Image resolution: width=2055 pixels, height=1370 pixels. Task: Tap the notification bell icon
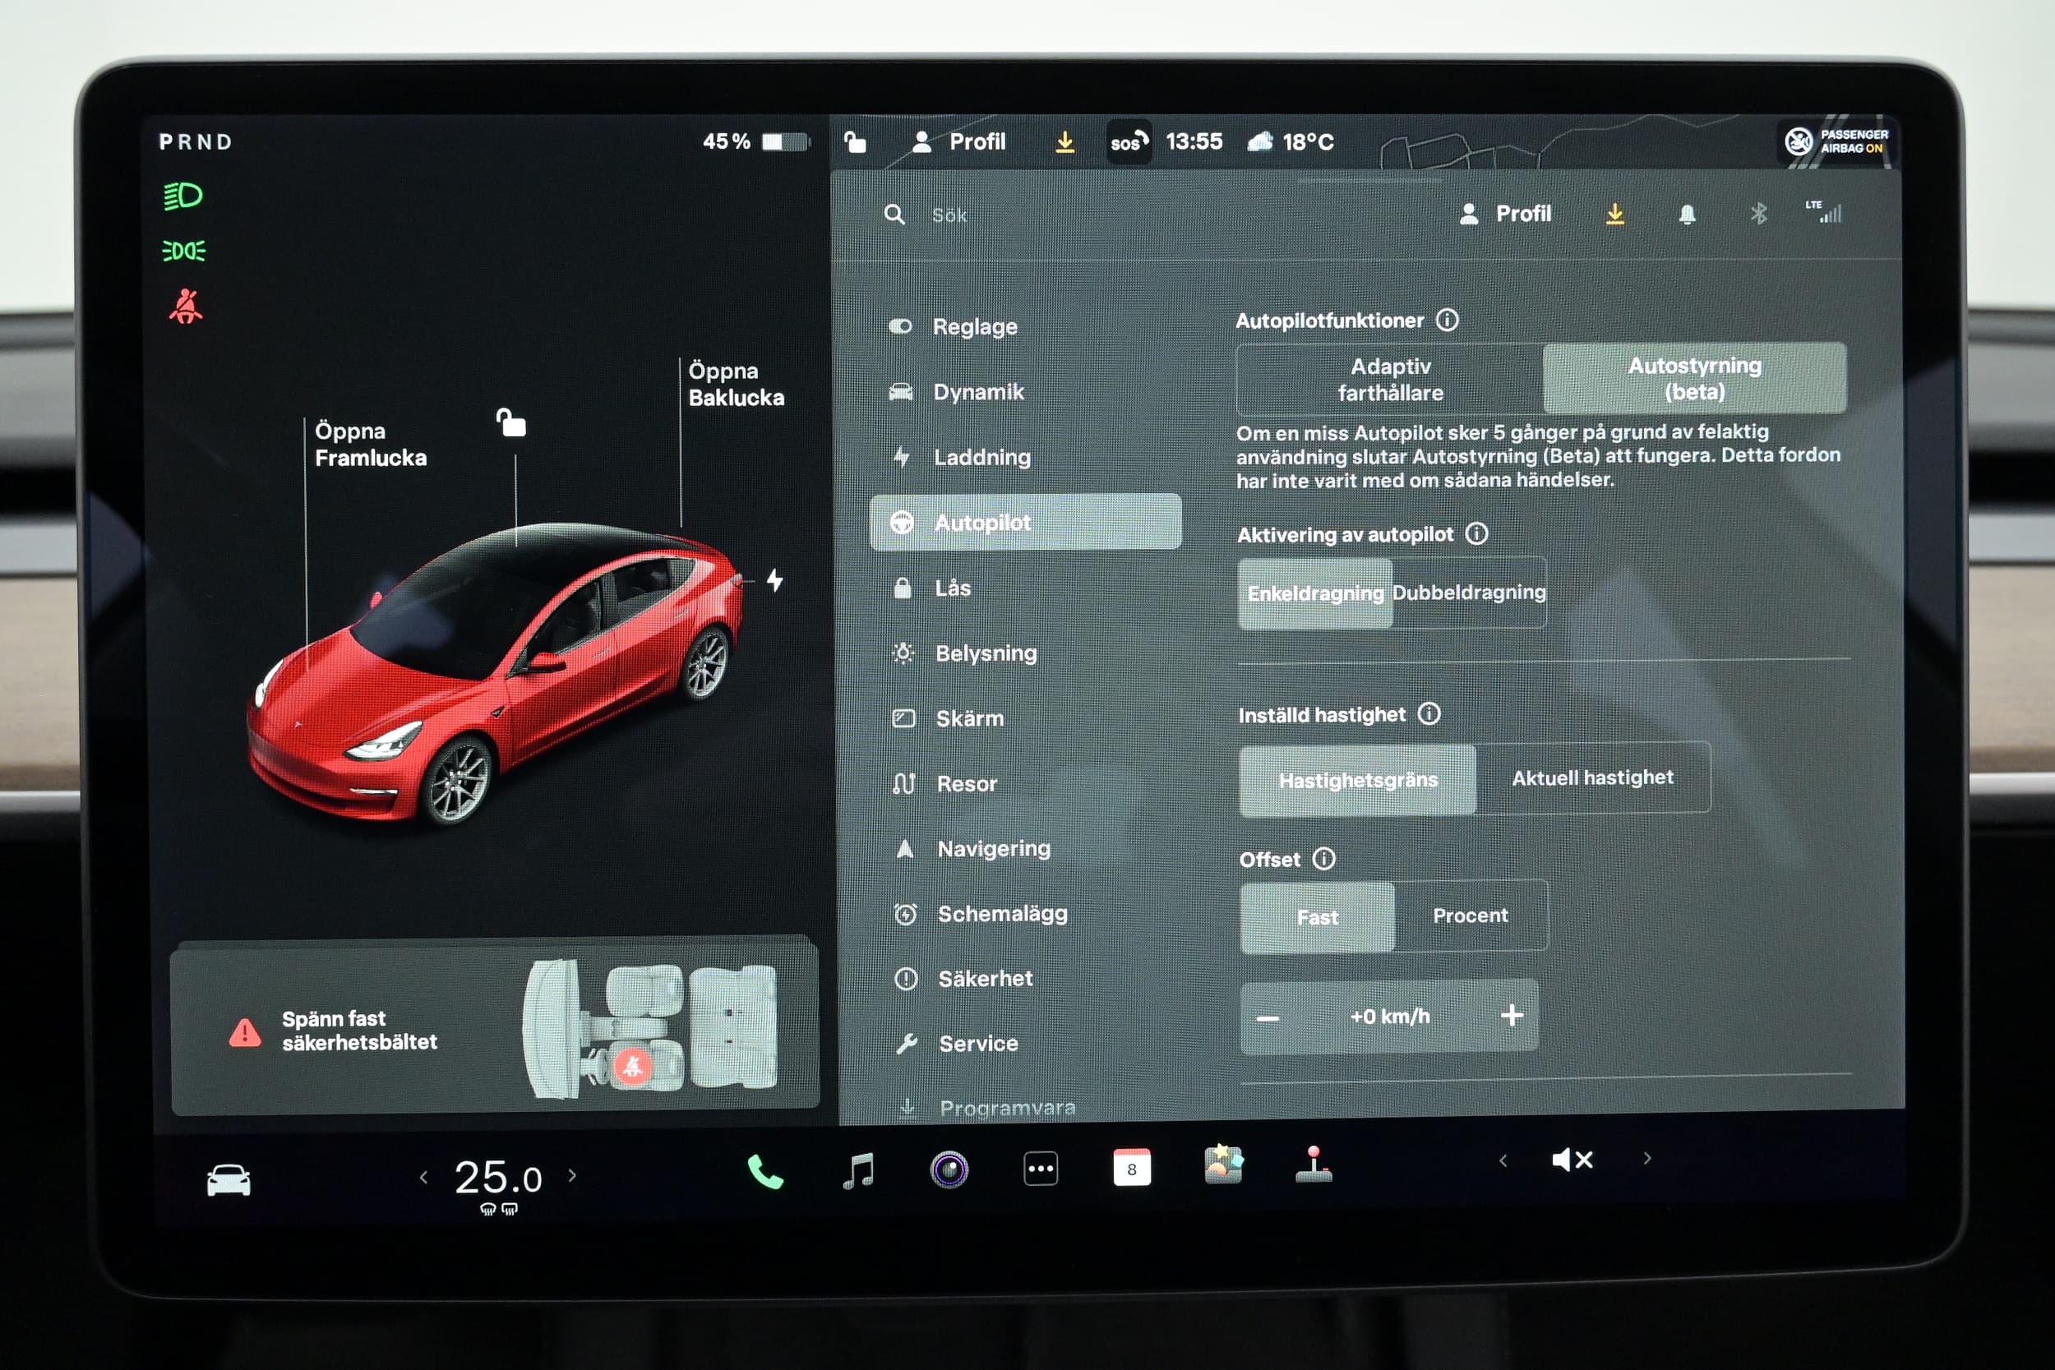[x=1688, y=214]
